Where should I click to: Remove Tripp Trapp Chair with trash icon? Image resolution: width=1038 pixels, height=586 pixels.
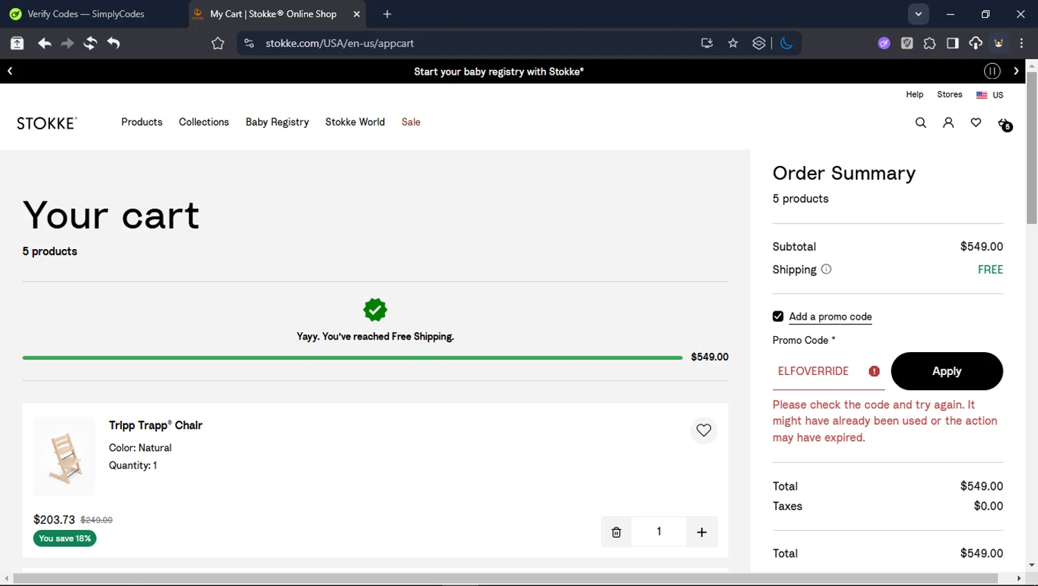click(616, 532)
